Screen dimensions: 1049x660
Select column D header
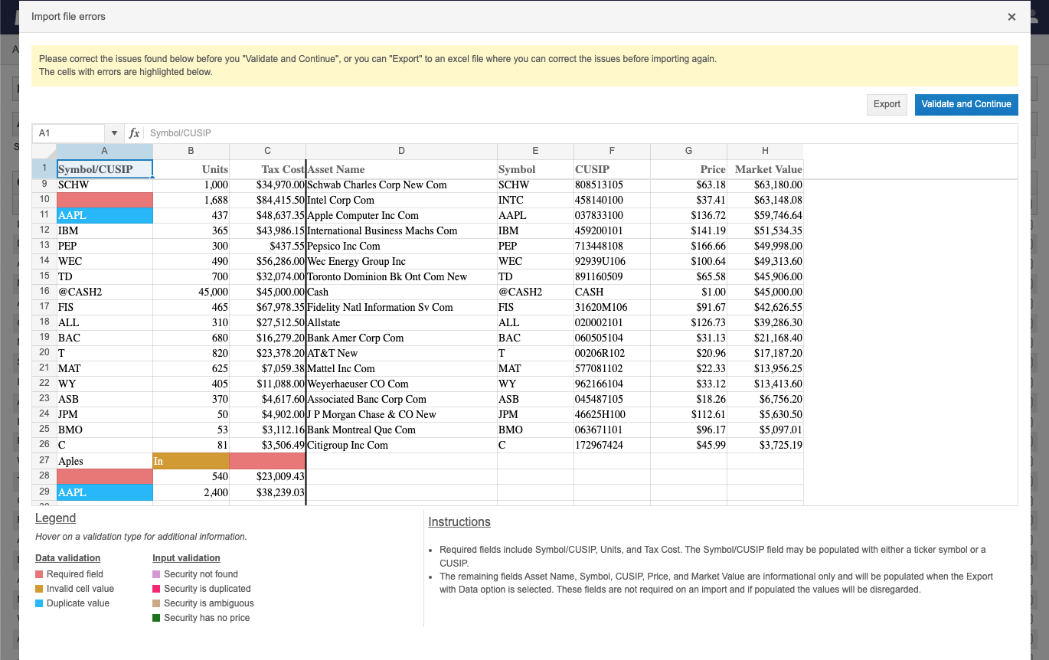click(401, 151)
